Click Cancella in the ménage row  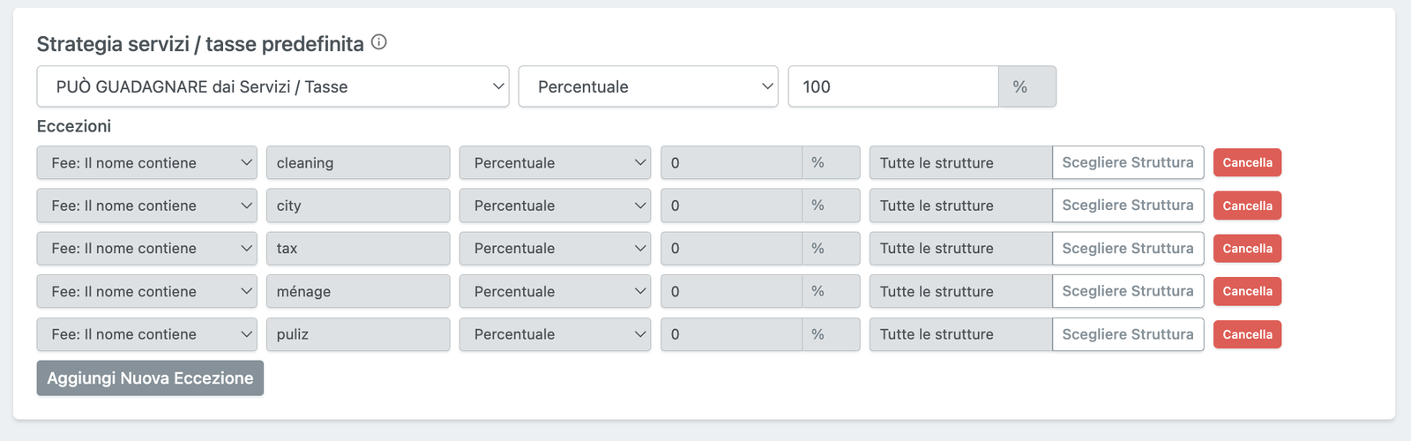click(1247, 291)
